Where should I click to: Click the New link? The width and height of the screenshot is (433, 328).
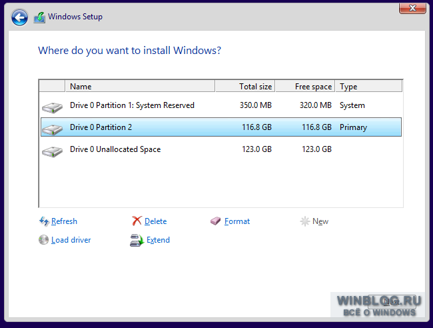(x=320, y=221)
